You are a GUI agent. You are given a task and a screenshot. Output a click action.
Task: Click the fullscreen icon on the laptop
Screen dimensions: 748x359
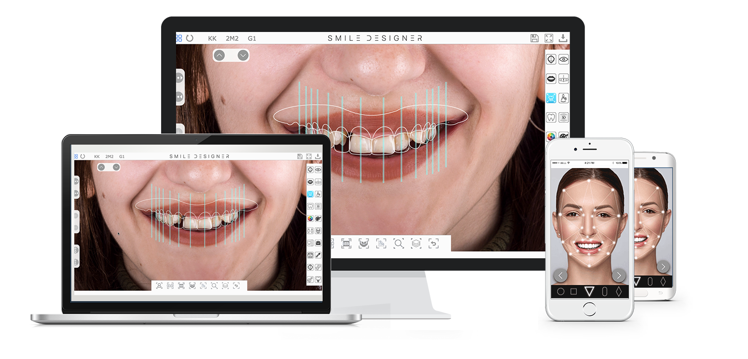point(309,156)
